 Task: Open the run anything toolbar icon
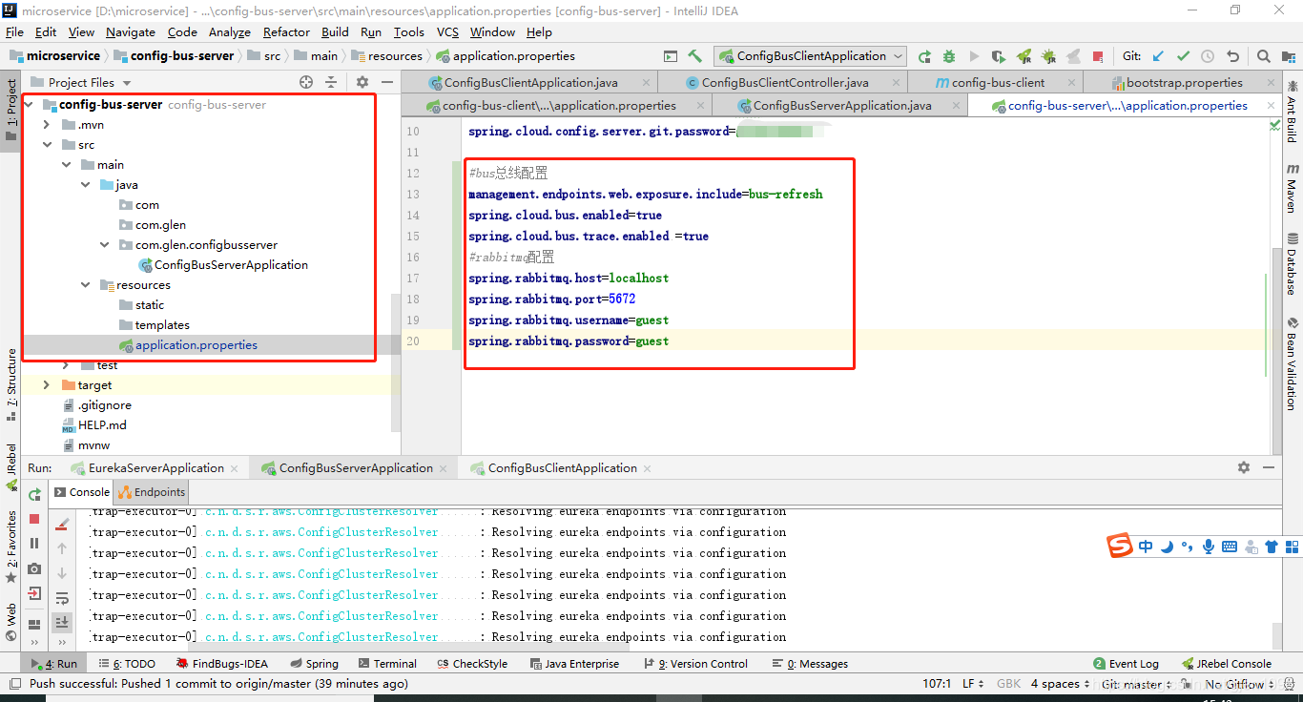pyautogui.click(x=671, y=56)
